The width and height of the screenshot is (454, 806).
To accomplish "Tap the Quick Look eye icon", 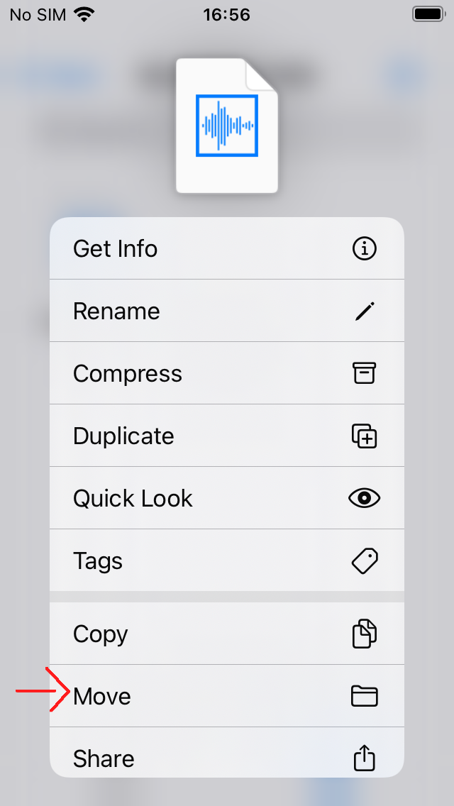I will 365,498.
